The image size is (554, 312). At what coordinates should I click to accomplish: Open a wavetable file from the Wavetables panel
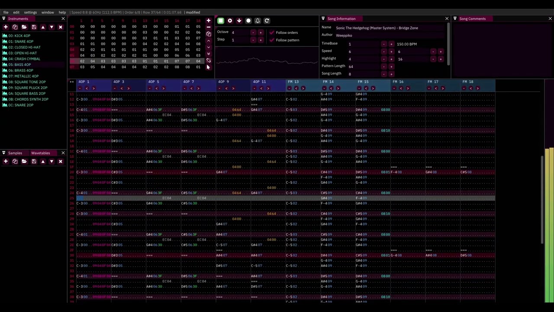coord(24,161)
